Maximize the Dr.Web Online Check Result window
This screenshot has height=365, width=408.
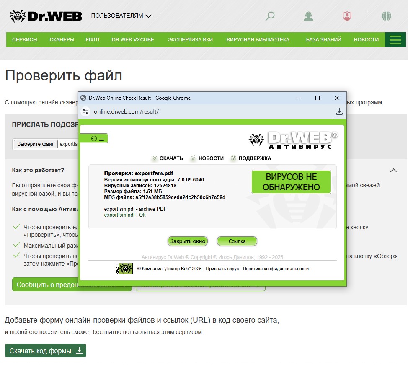pyautogui.click(x=318, y=98)
